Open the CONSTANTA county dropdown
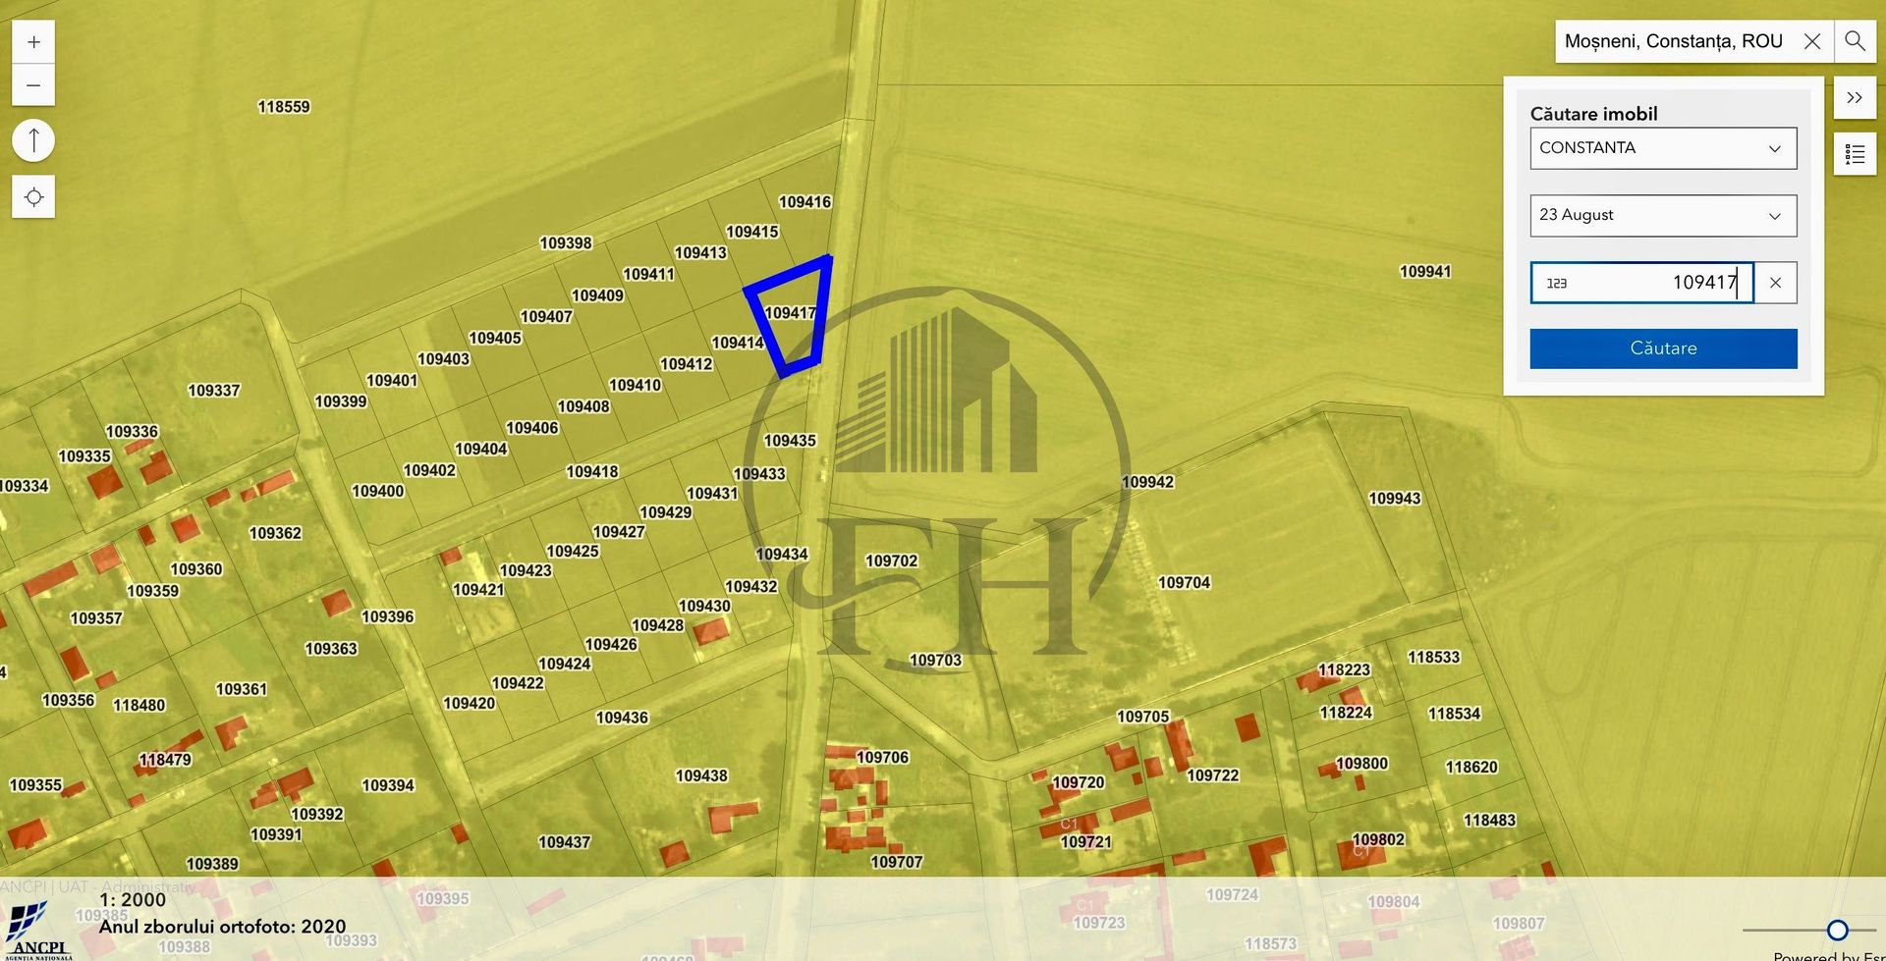 [1663, 148]
